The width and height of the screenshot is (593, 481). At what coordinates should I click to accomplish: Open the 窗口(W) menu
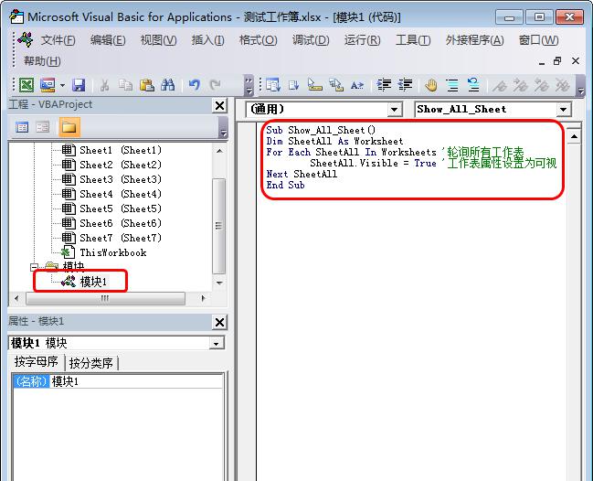click(538, 39)
